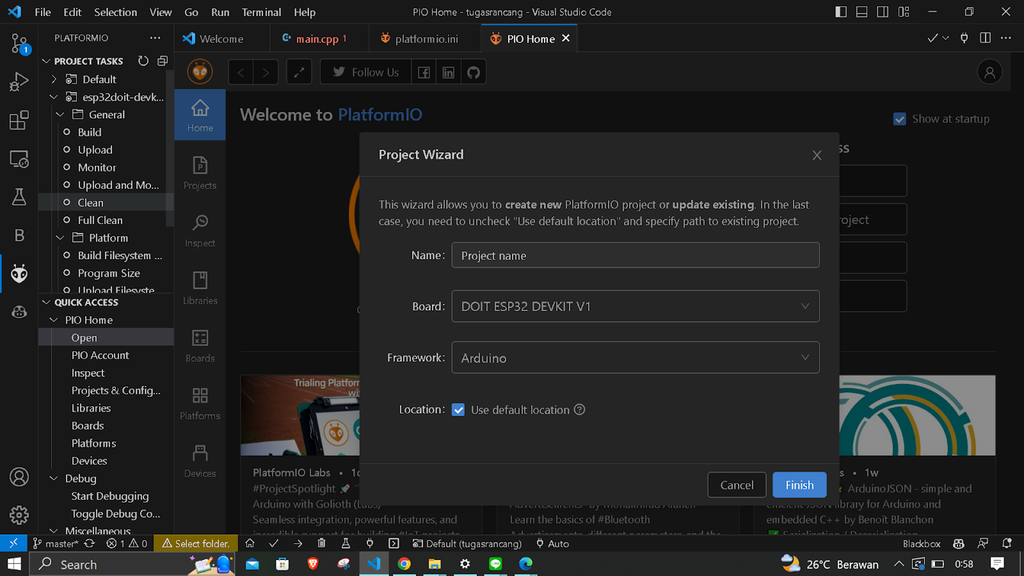1024x576 pixels.
Task: Open the Board dropdown DOIT ESP32 DEVKIT V1
Action: pos(635,306)
